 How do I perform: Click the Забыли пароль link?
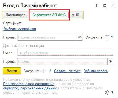[x=96, y=71]
